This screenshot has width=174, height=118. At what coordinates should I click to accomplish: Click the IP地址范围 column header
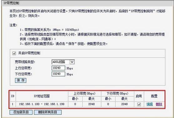coord(42,96)
